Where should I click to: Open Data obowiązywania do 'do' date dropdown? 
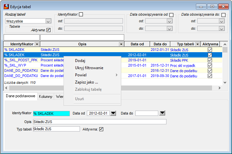coord(222,29)
